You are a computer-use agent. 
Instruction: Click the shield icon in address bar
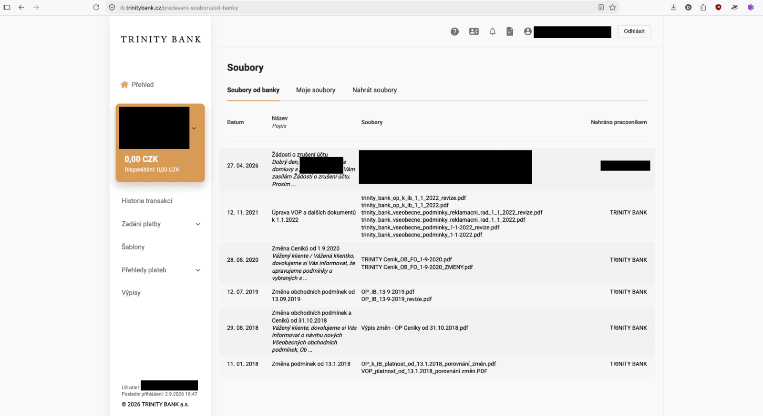coord(112,7)
